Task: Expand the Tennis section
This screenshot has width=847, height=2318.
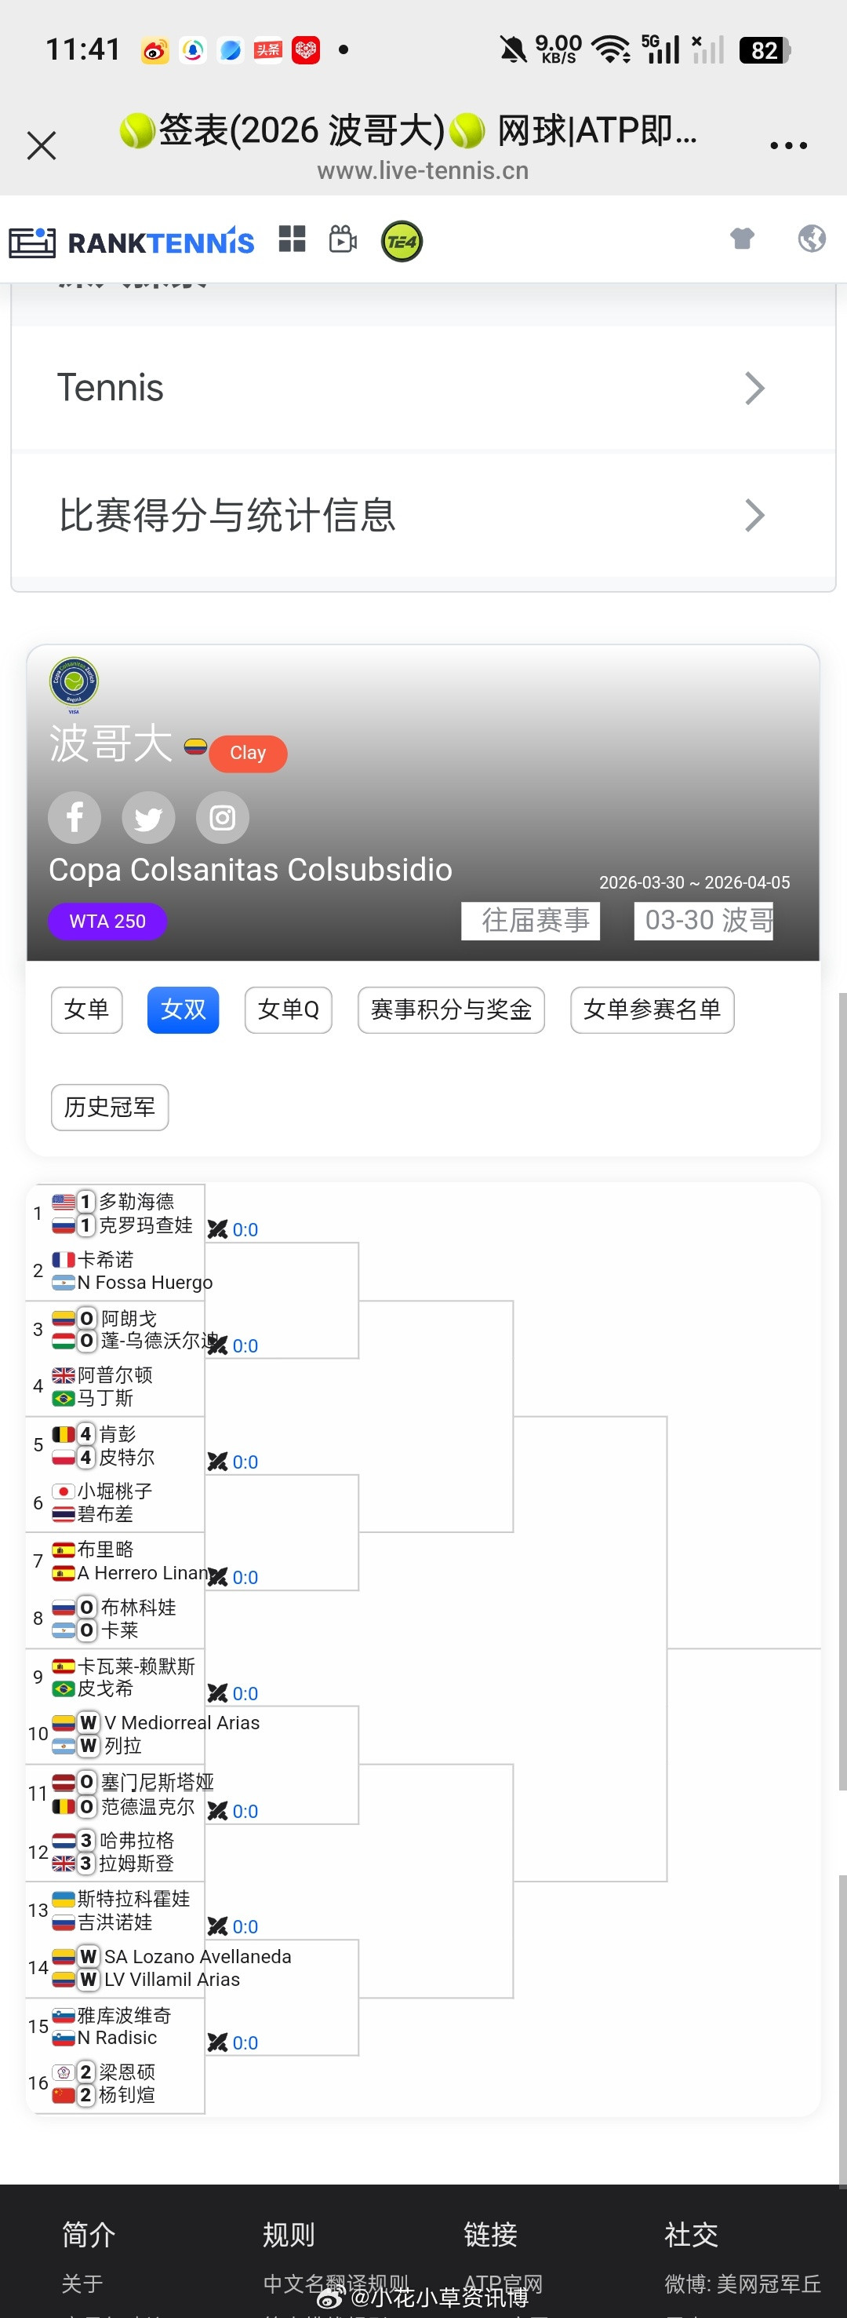Action: click(423, 387)
